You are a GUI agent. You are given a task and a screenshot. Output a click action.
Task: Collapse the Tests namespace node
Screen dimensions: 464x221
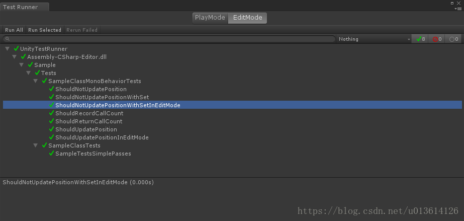click(x=29, y=73)
